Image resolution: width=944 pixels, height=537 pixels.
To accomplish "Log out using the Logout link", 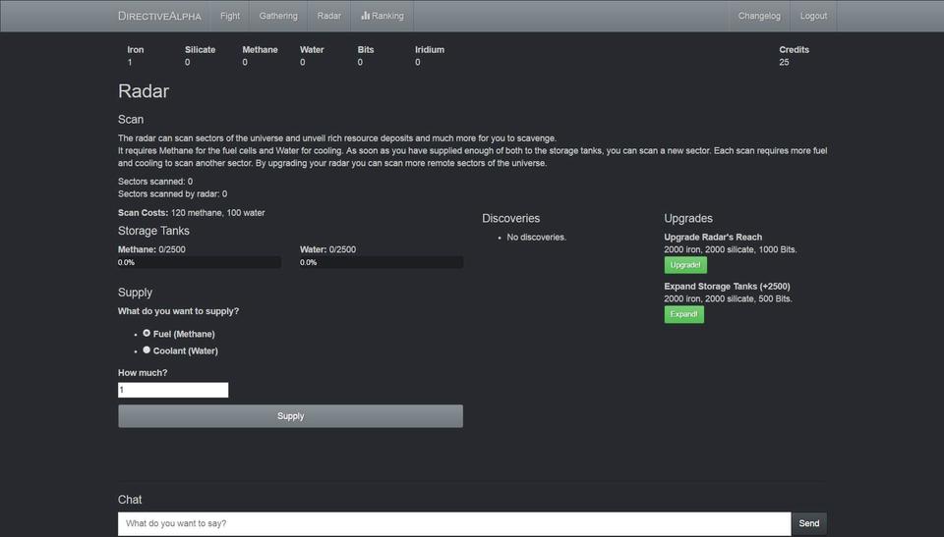I will point(813,16).
